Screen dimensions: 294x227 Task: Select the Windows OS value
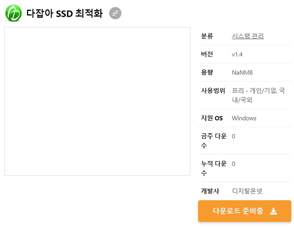[x=244, y=118]
